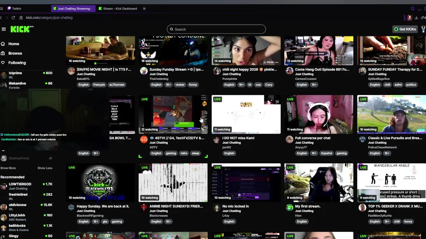
Task: Click the magnifier icon in Kick search bar
Action: coord(172,29)
